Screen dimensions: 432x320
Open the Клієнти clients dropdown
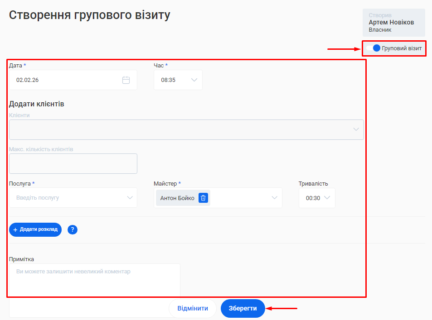[x=356, y=129]
